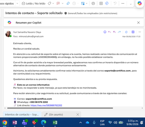Open Excel from the taskbar
Viewport: 145px width, 127px height.
[55, 123]
